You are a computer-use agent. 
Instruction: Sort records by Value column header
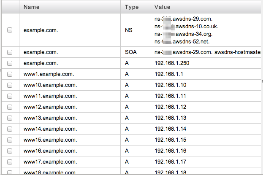tap(162, 7)
